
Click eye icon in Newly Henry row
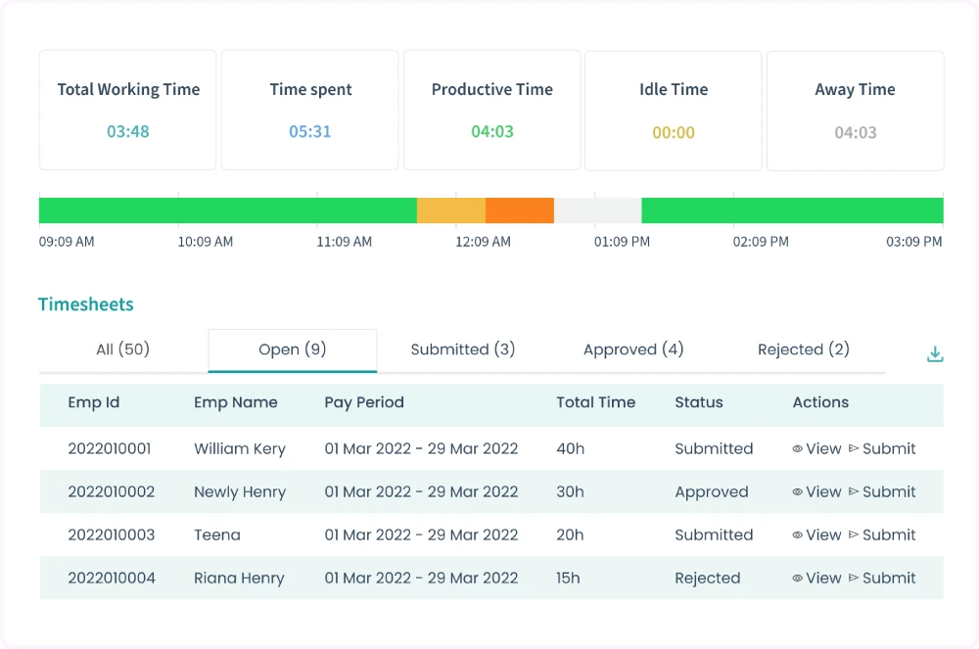coord(797,491)
